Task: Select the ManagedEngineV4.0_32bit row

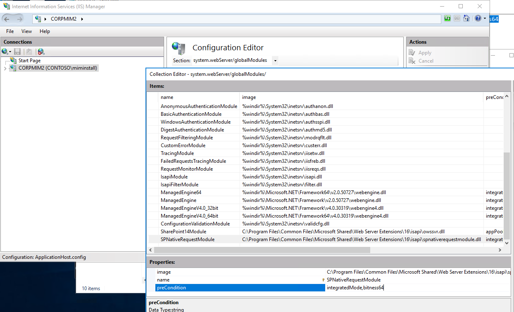Action: point(326,208)
